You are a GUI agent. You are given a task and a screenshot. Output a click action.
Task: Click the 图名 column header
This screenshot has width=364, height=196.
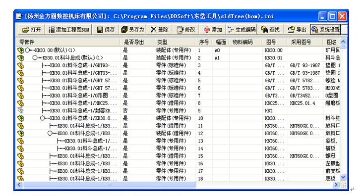coord(331,42)
